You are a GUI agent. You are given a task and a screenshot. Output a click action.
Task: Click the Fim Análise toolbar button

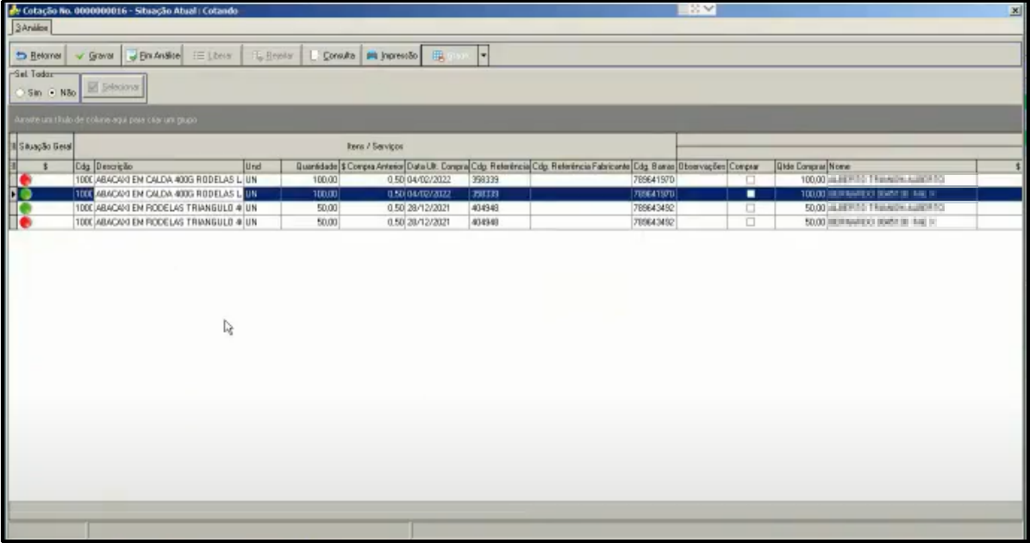[153, 56]
